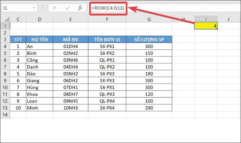Click the cell with code 09NH5

tap(71, 101)
